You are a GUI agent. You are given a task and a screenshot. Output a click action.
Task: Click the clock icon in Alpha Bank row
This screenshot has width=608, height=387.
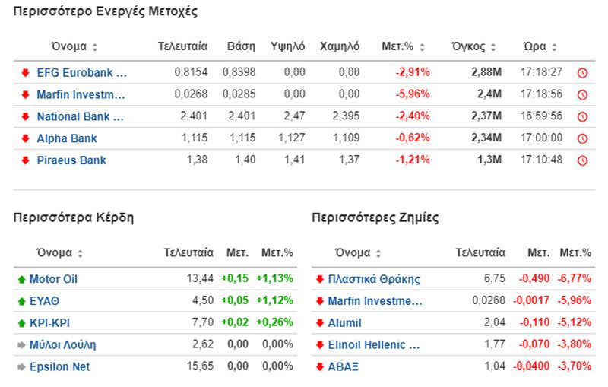pos(582,138)
